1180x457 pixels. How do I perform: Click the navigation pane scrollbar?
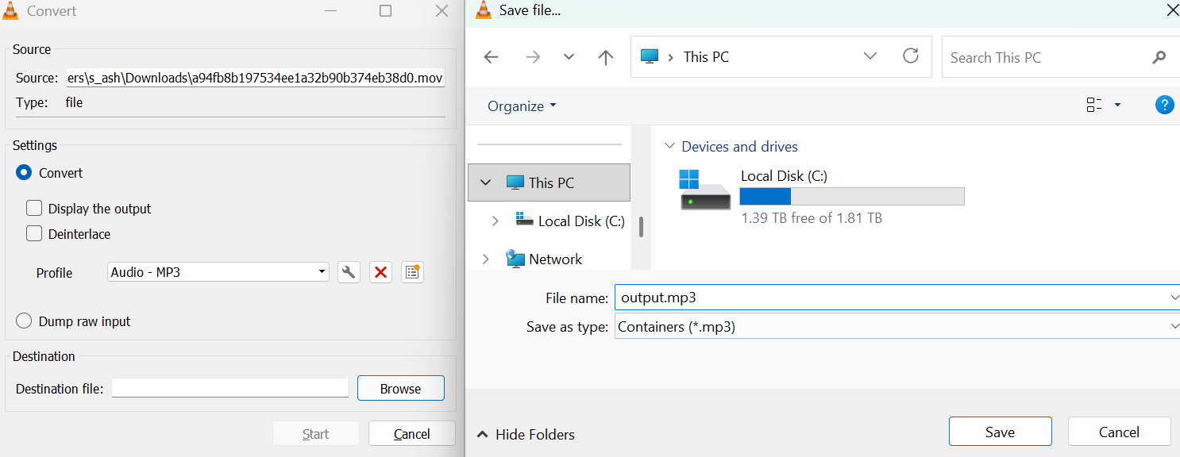641,226
